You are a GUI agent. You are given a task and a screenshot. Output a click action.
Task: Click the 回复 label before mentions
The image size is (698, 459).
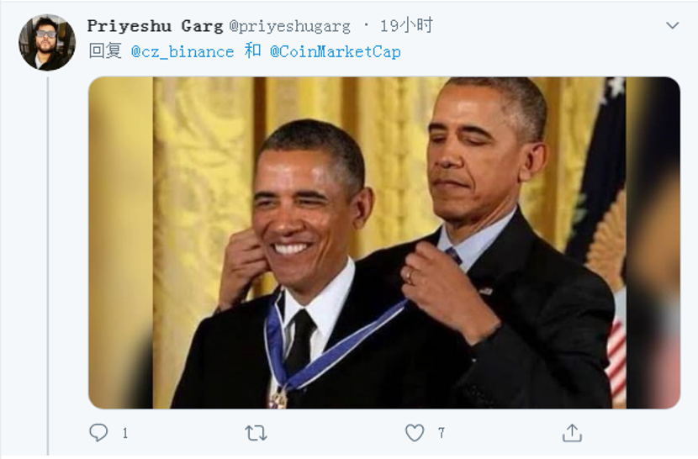[105, 51]
